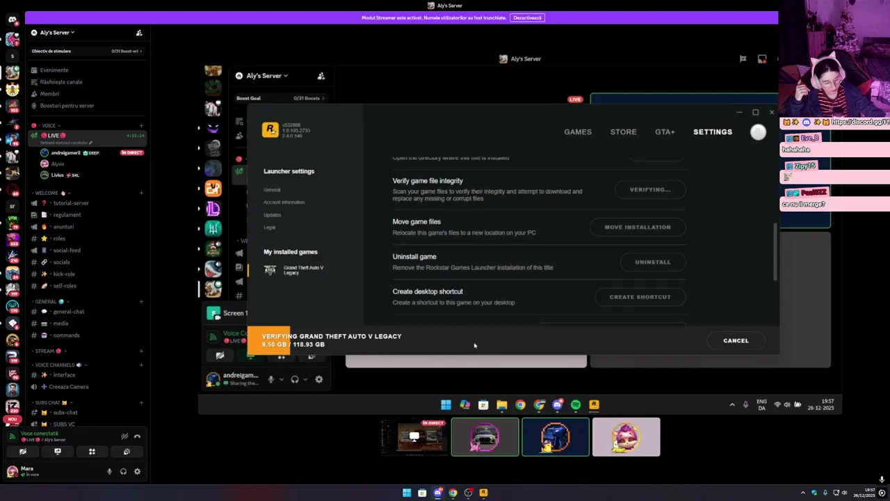Open Account information launcher settings
The image size is (890, 501).
(284, 202)
